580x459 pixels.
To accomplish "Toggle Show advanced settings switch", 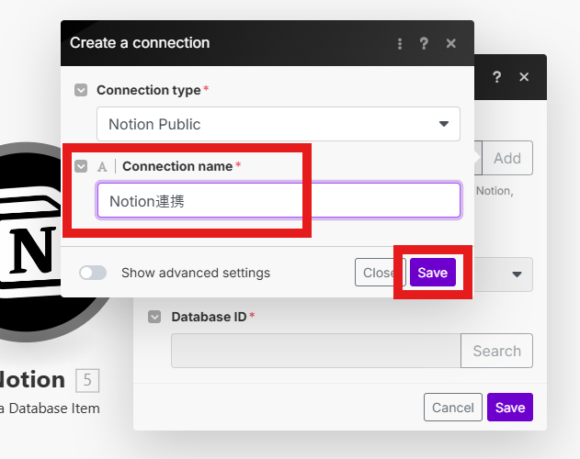I will click(x=93, y=274).
